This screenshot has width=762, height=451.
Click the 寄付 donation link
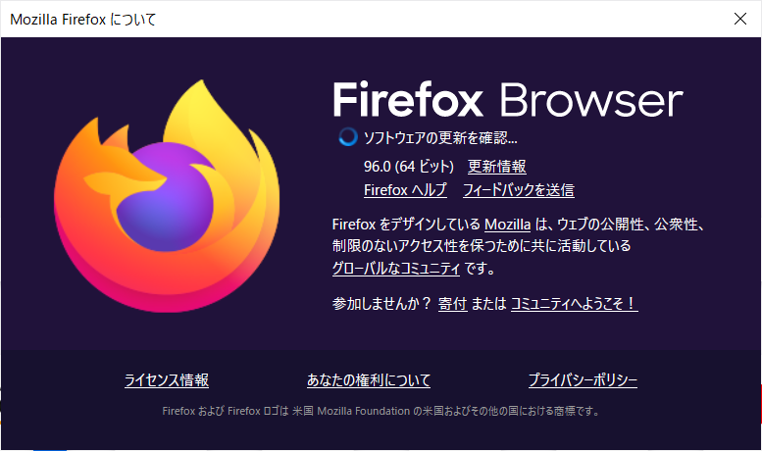click(x=452, y=304)
